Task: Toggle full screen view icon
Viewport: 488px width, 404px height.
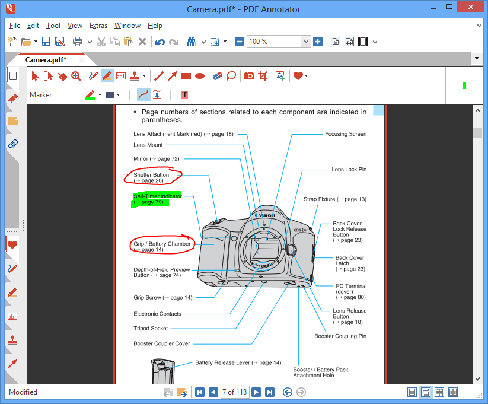Action: (363, 42)
